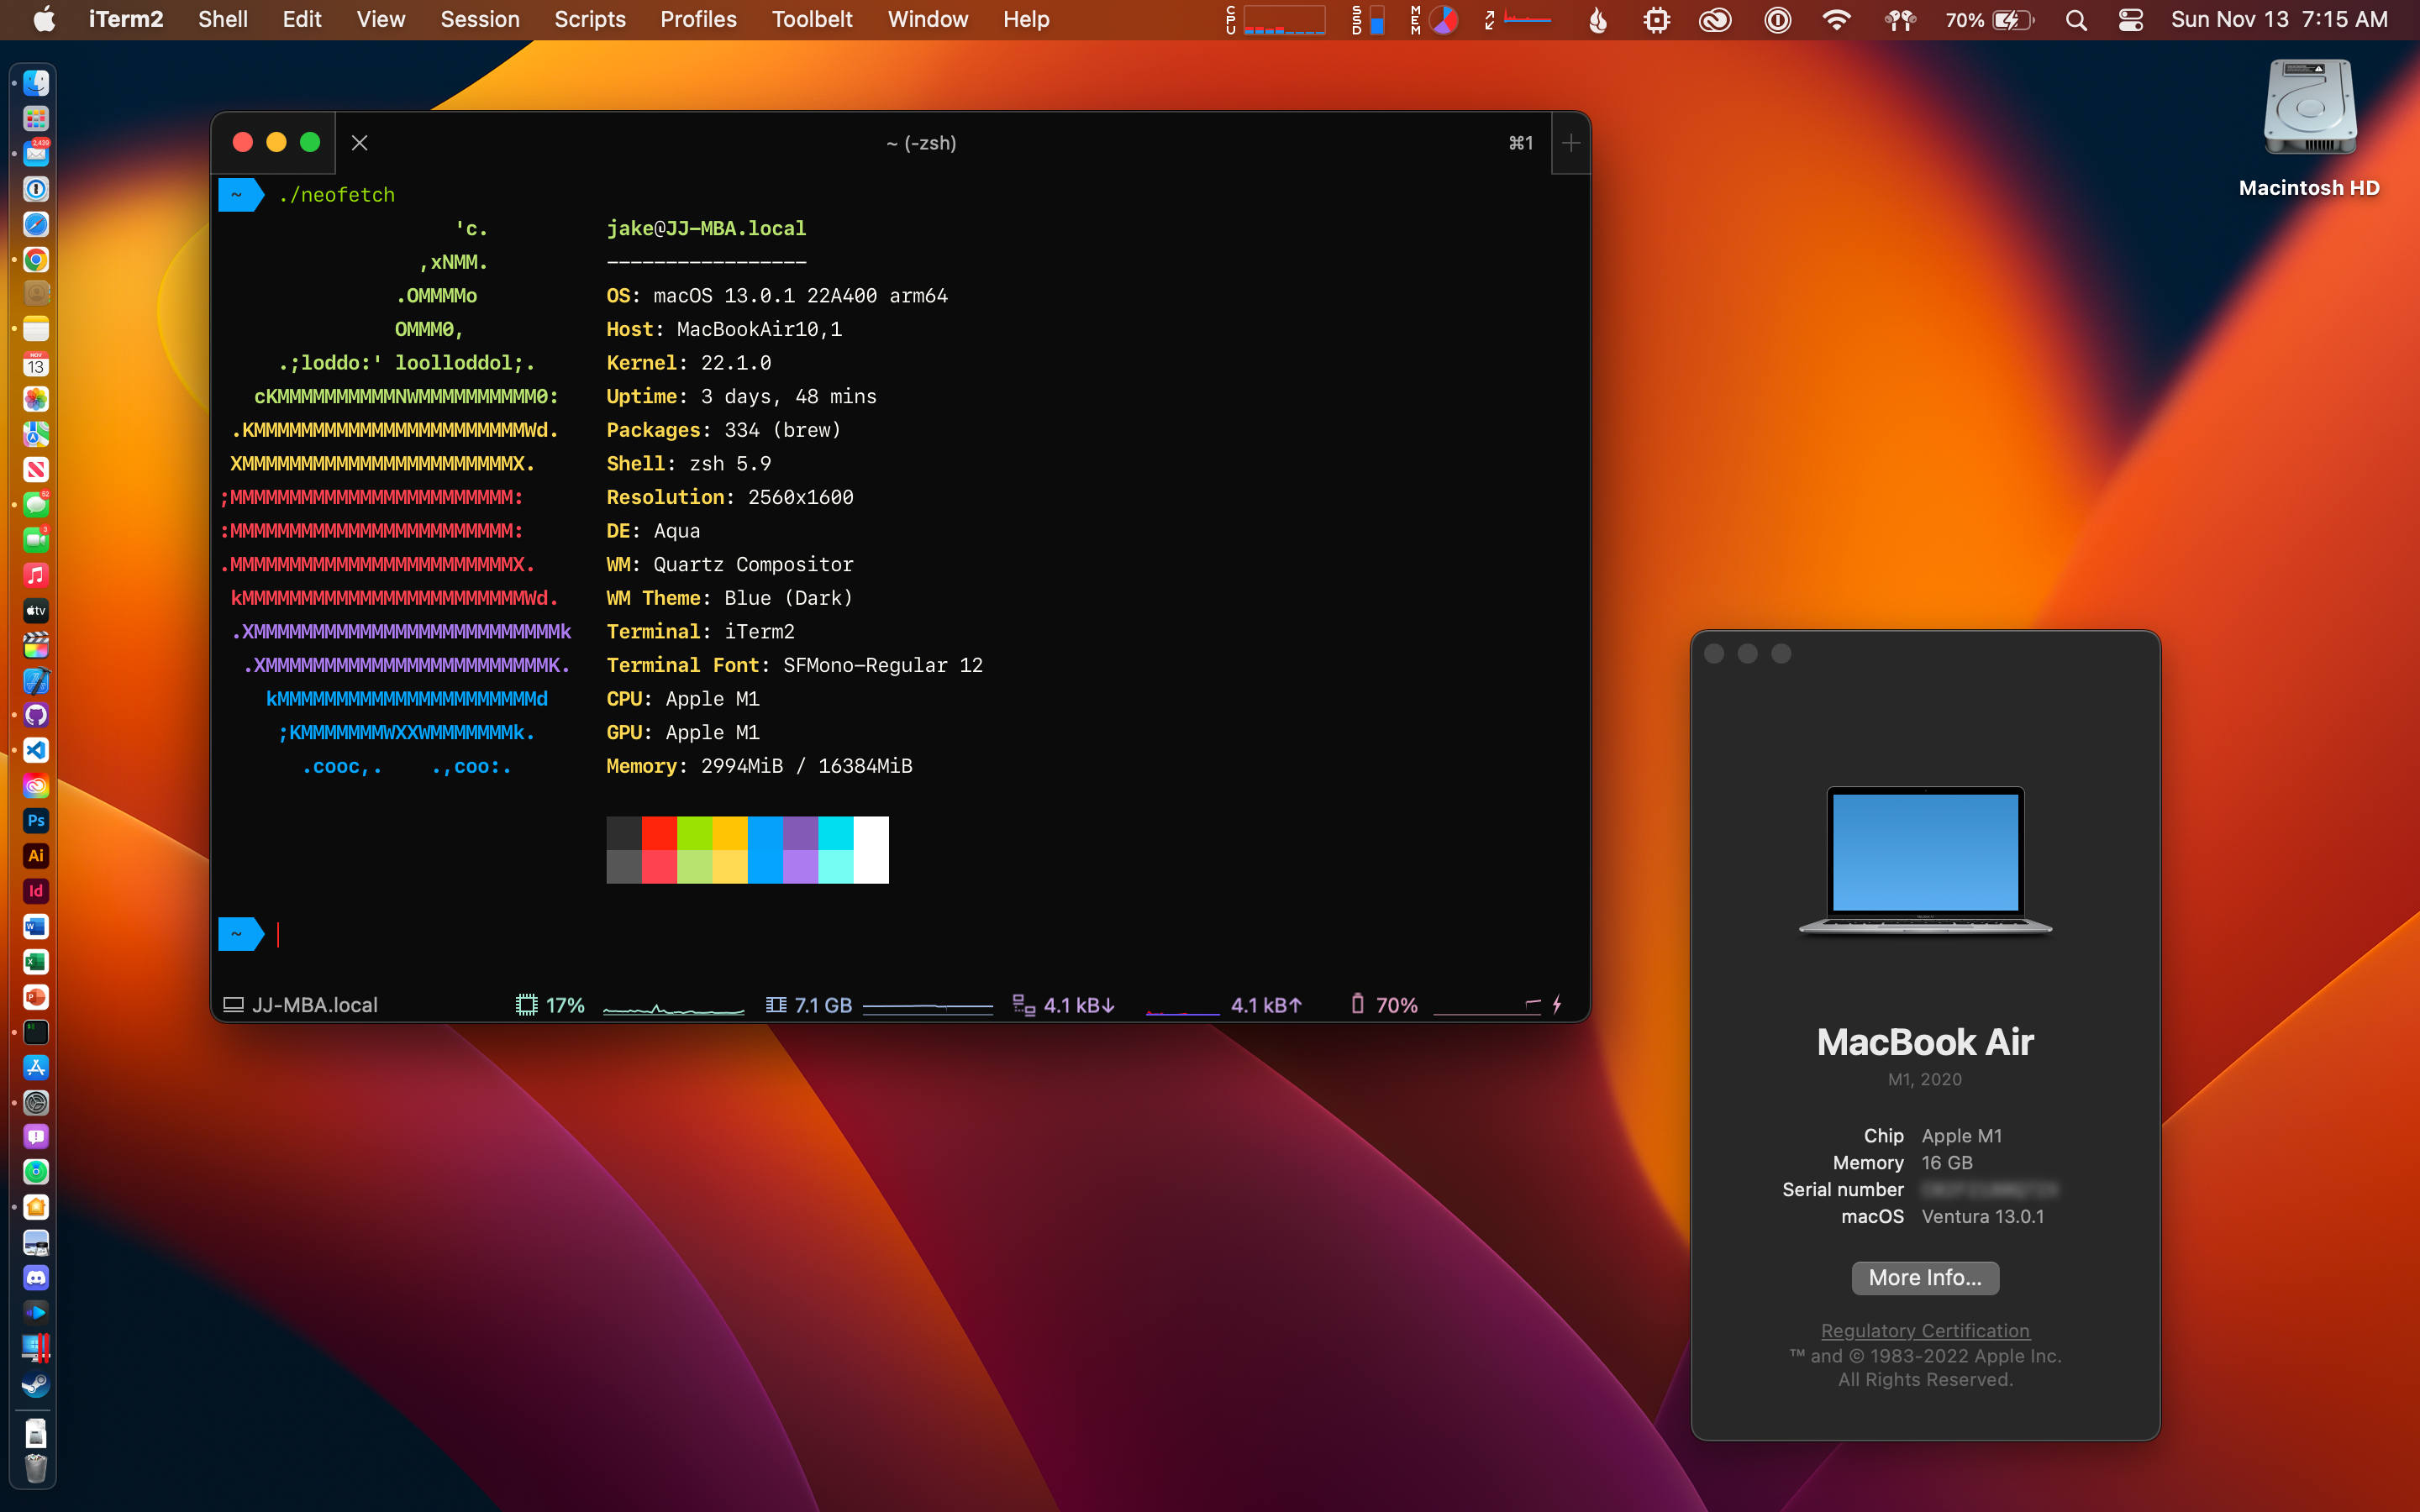Open a new iTerm2 tab with plus button
Screen dimensions: 2420x1512
[x=1570, y=143]
